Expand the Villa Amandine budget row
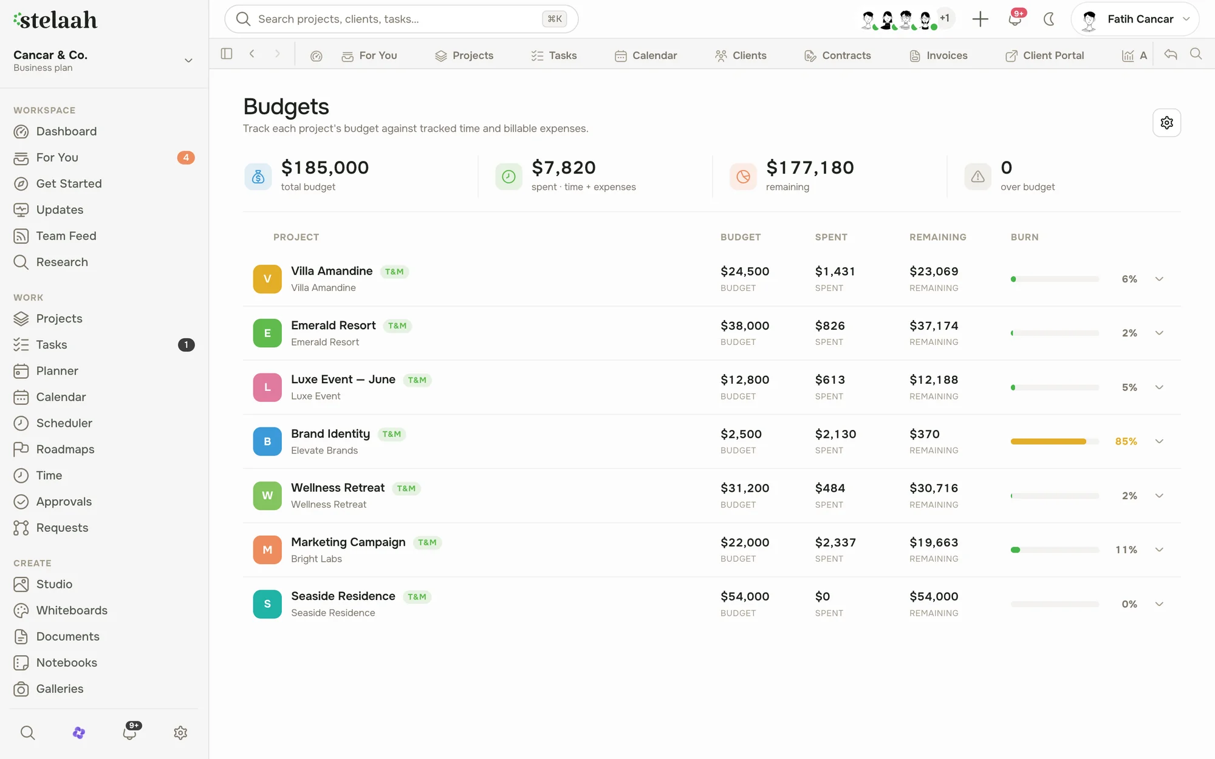The width and height of the screenshot is (1215, 759). pyautogui.click(x=1159, y=279)
